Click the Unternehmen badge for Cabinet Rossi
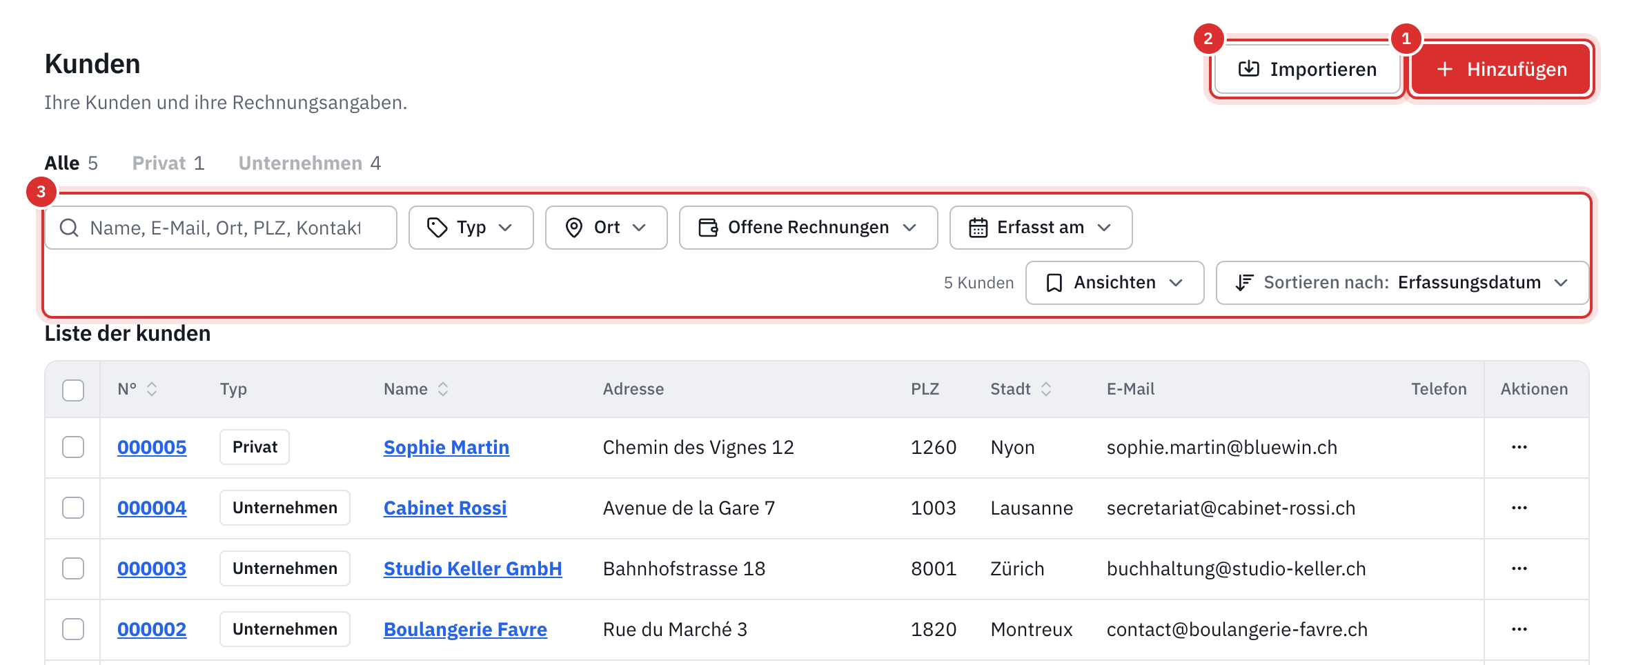The height and width of the screenshot is (665, 1634). click(x=285, y=508)
